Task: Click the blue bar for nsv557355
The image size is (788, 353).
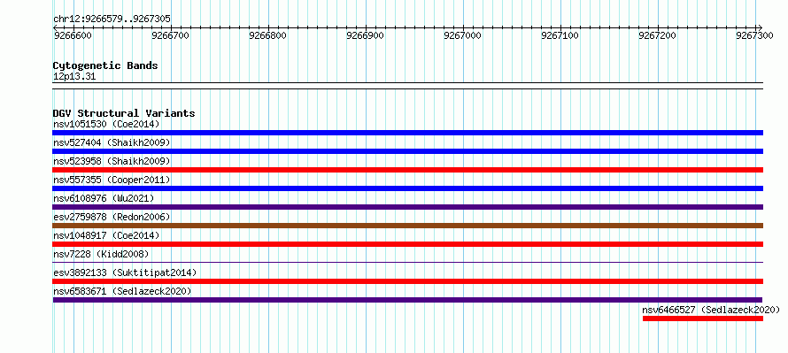Action: pos(407,188)
